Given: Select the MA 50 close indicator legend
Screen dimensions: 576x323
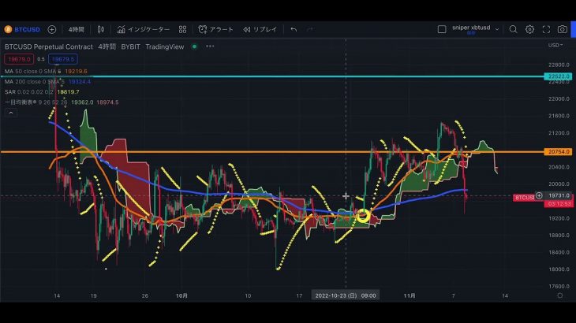Looking at the screenshot, I should click(33, 71).
